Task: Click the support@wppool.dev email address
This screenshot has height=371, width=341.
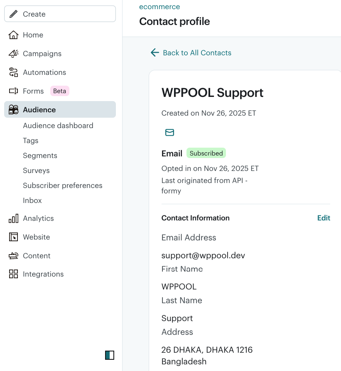Action: pos(203,255)
